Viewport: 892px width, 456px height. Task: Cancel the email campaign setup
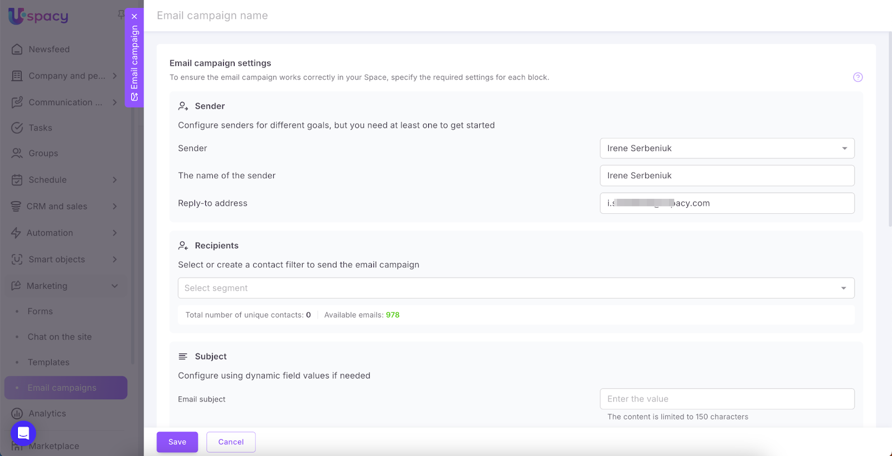231,442
